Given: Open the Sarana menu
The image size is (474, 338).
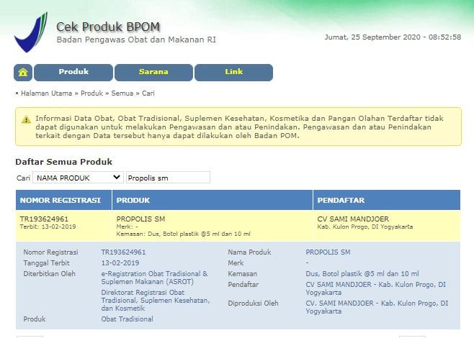Looking at the screenshot, I should click(153, 73).
